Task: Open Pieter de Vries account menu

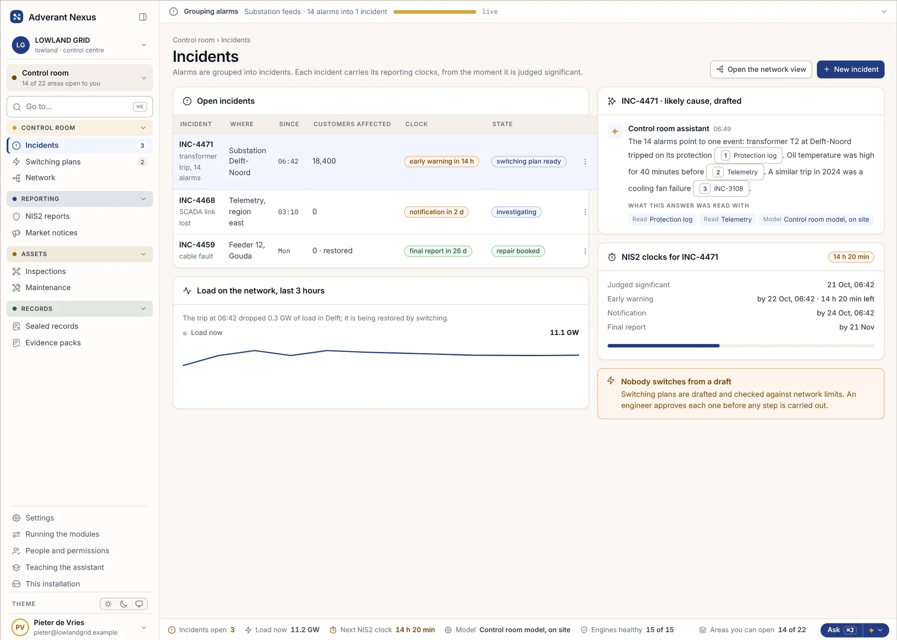Action: click(x=80, y=627)
